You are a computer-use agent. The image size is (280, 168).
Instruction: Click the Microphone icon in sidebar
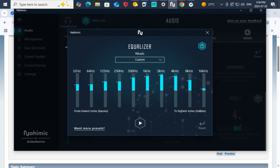tap(19, 39)
